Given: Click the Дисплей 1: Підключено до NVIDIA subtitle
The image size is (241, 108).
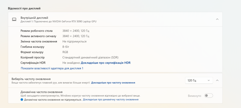Looking at the screenshot, I should tap(59, 21).
